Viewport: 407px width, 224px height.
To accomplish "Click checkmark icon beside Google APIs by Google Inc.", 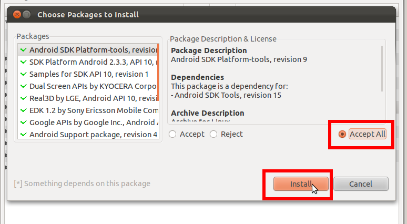I will (23, 122).
